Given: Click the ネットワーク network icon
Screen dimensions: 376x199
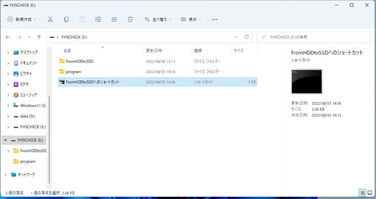Looking at the screenshot, I should pos(13,174).
